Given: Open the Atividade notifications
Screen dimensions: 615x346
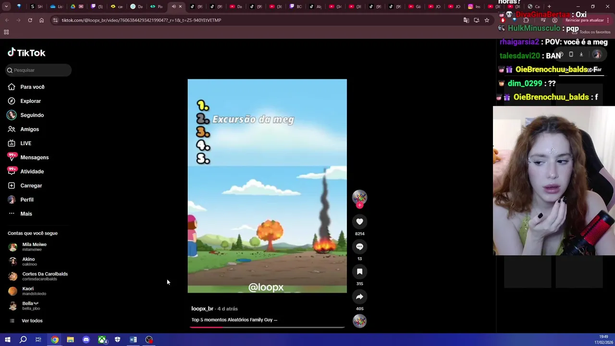Looking at the screenshot, I should 25,172.
